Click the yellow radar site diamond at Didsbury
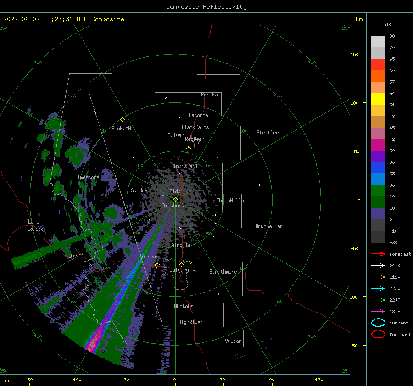 175,200
